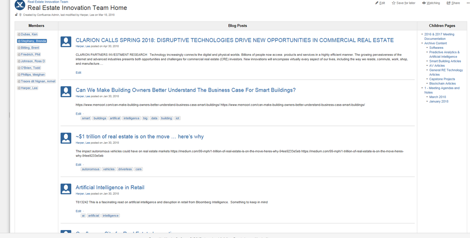Click the attachments paperclip icon

tap(20, 15)
